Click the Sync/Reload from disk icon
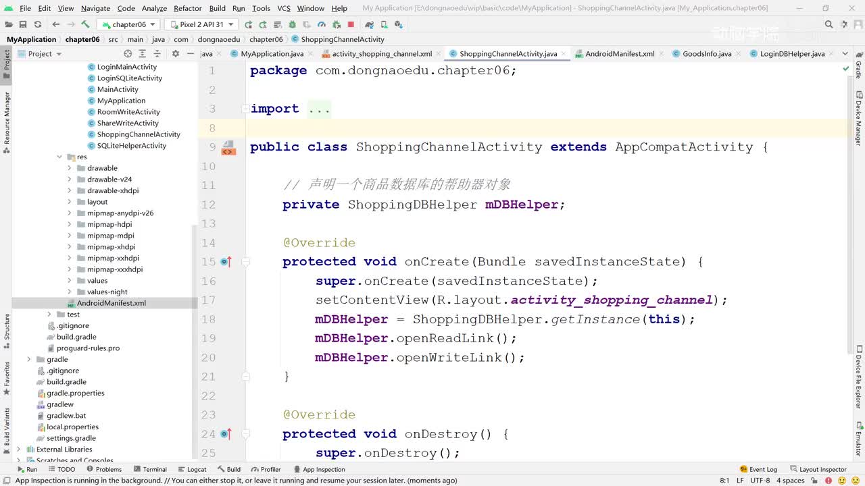This screenshot has height=486, width=865. pyautogui.click(x=37, y=24)
